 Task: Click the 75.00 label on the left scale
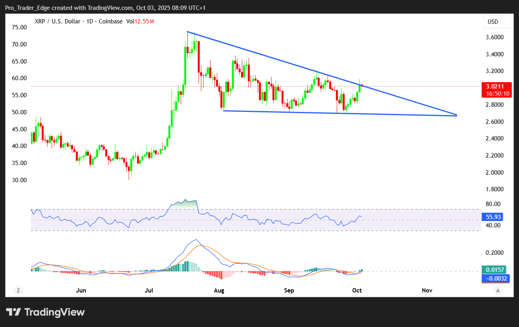tap(19, 27)
